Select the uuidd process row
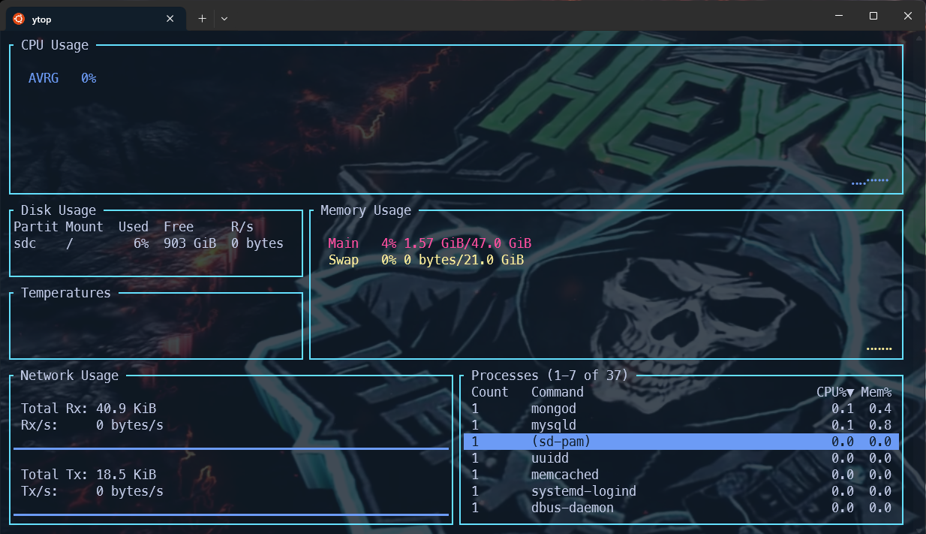Screen dimensions: 926x534 pyautogui.click(x=681, y=458)
